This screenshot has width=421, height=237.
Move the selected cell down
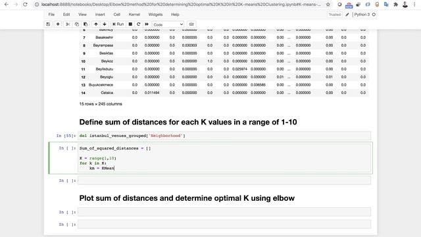point(105,24)
